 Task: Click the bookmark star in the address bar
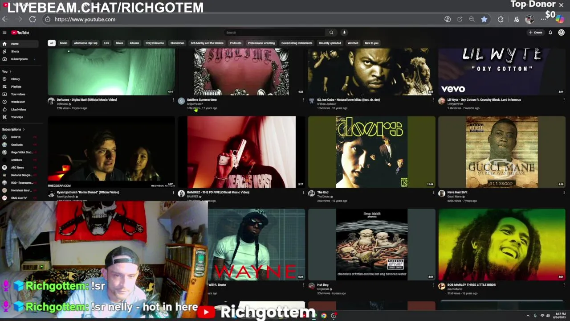coord(484,19)
